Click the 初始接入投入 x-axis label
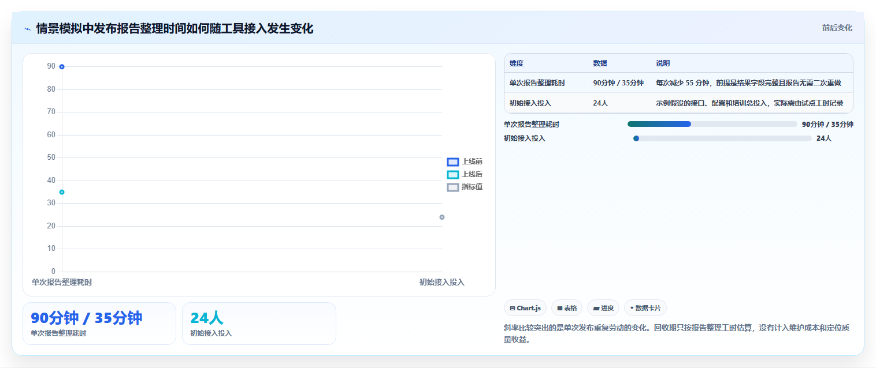Image resolution: width=876 pixels, height=368 pixels. click(442, 282)
